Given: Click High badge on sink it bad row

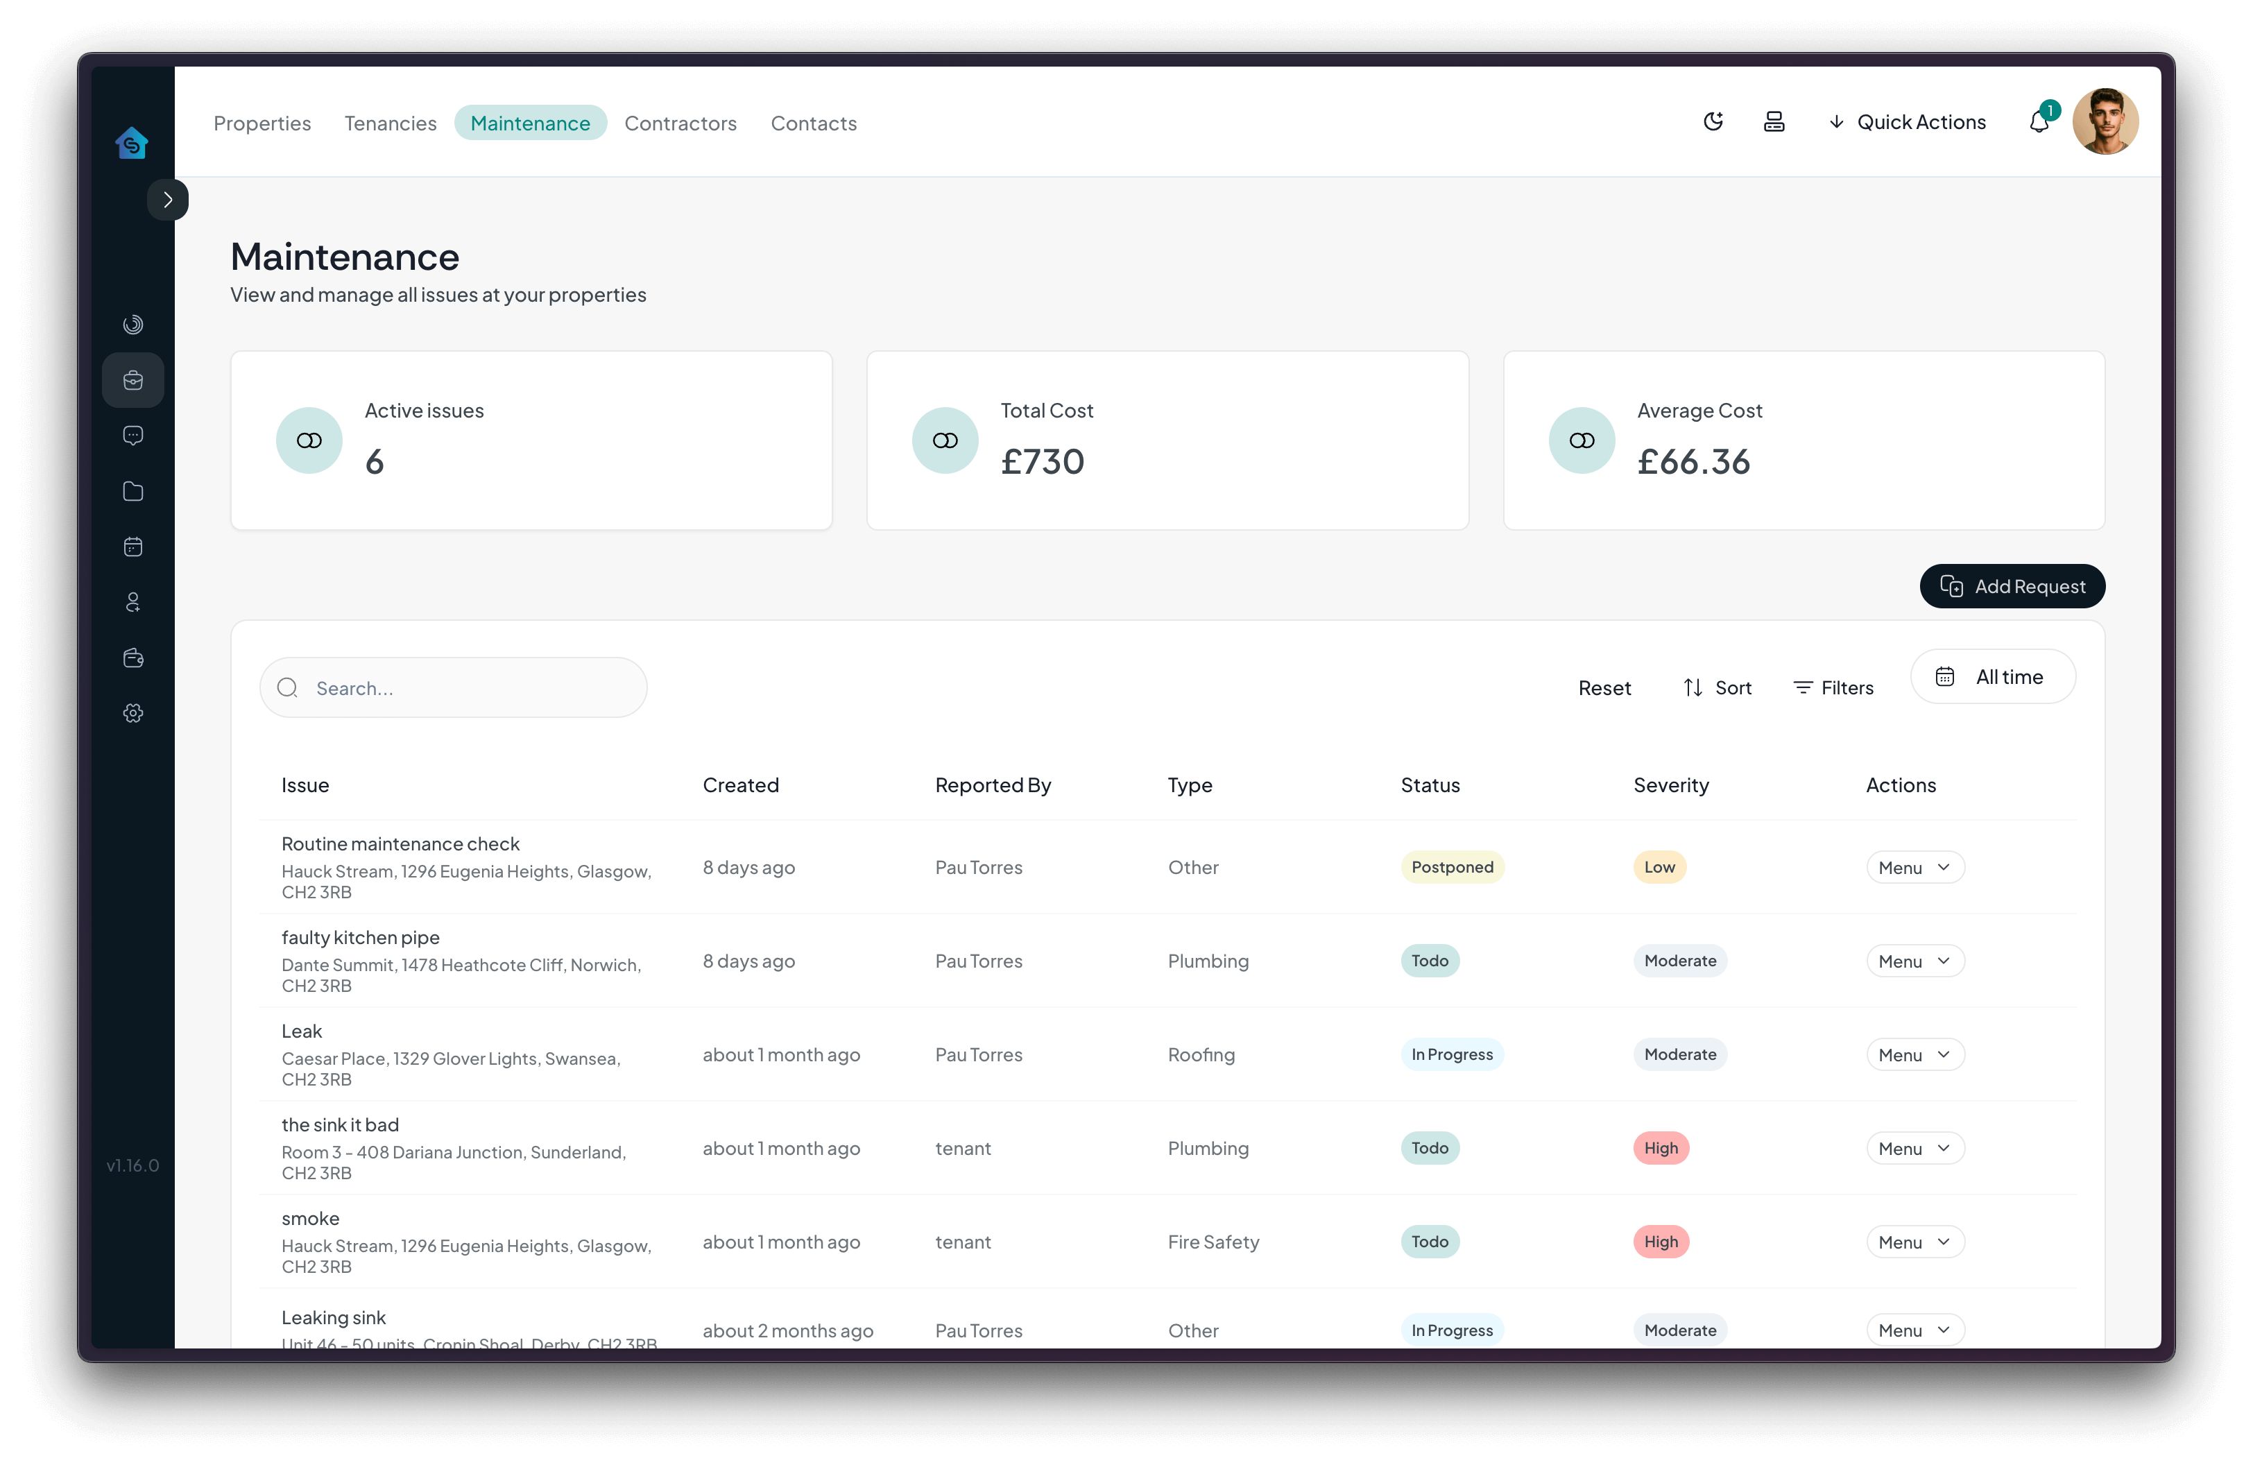Looking at the screenshot, I should [1661, 1148].
